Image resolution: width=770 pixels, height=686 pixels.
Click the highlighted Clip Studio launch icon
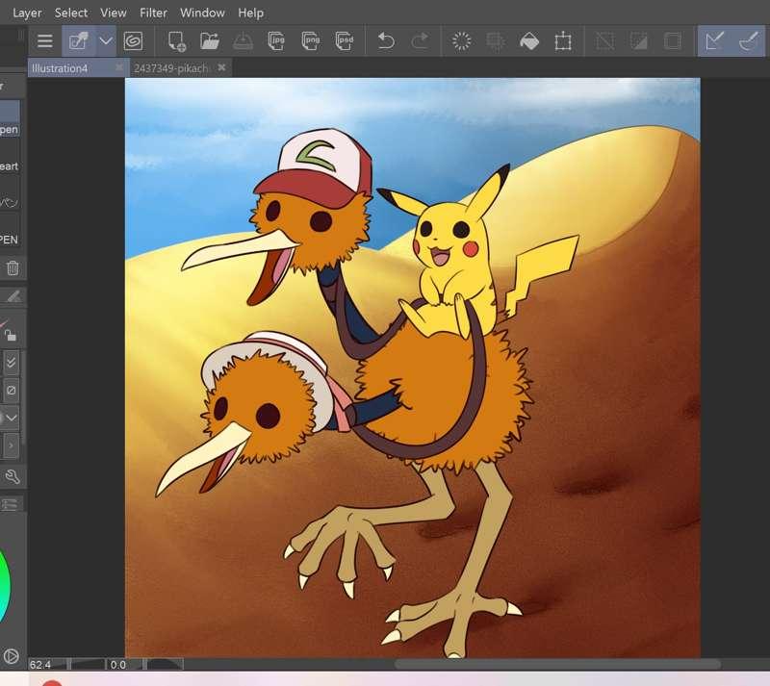pos(79,40)
